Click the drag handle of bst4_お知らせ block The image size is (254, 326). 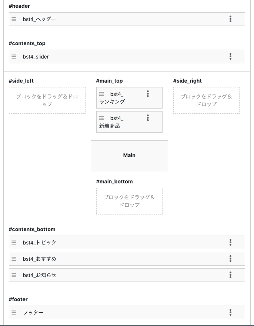click(14, 275)
